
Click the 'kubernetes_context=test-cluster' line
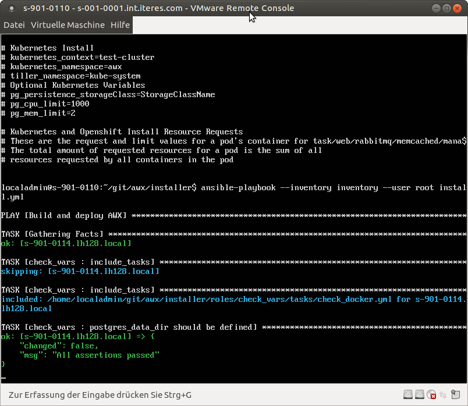click(78, 57)
